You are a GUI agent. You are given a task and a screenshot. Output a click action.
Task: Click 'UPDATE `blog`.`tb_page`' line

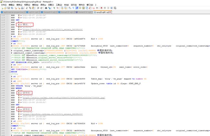pos(27,86)
